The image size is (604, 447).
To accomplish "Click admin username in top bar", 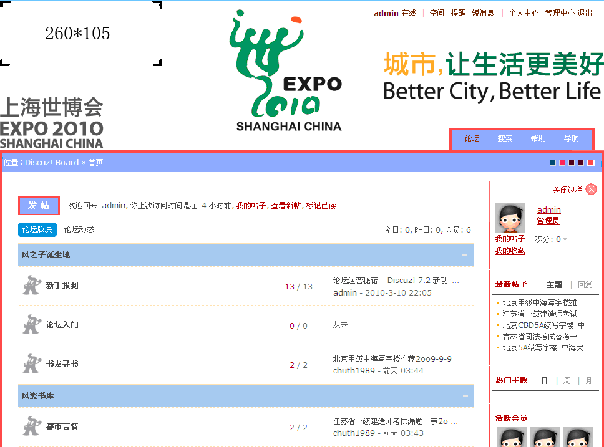I will pos(386,13).
